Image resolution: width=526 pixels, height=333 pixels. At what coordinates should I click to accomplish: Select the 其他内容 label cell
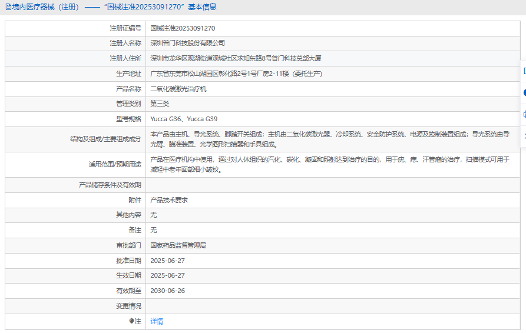(75, 215)
